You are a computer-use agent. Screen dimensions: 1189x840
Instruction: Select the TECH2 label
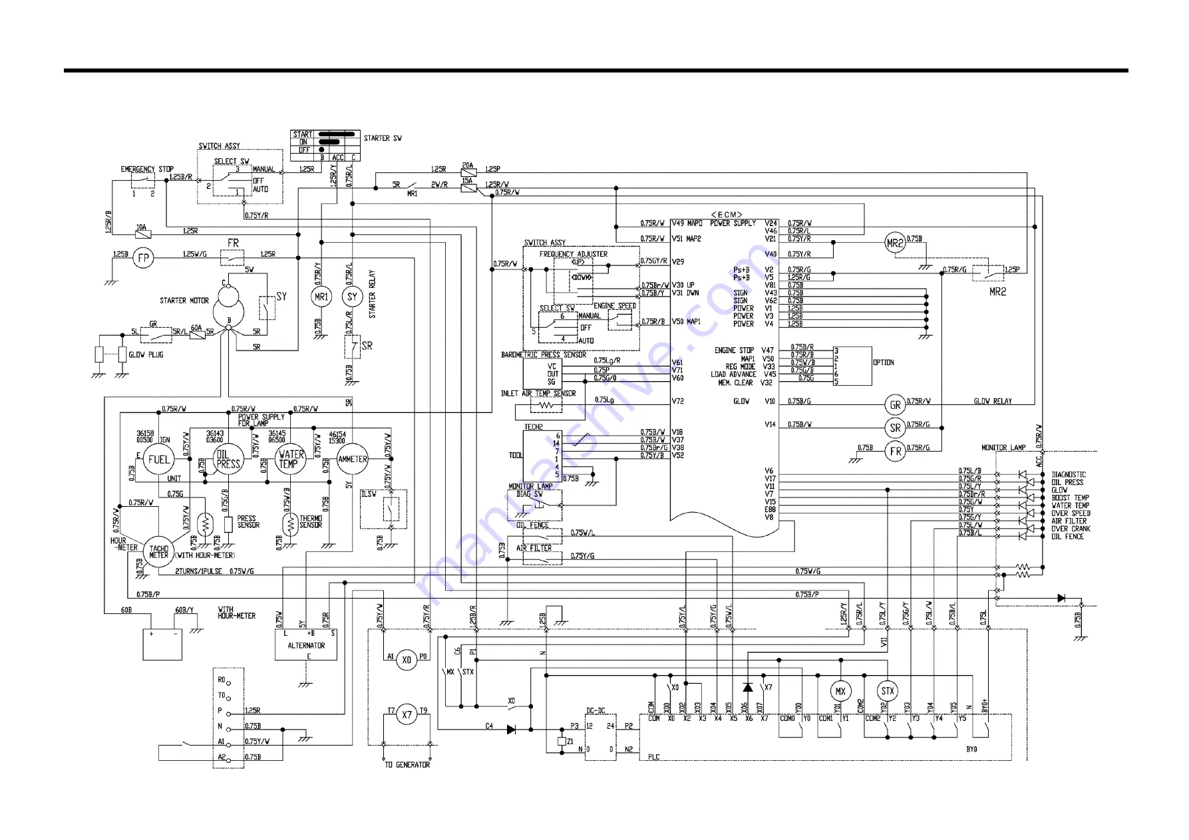click(x=534, y=427)
